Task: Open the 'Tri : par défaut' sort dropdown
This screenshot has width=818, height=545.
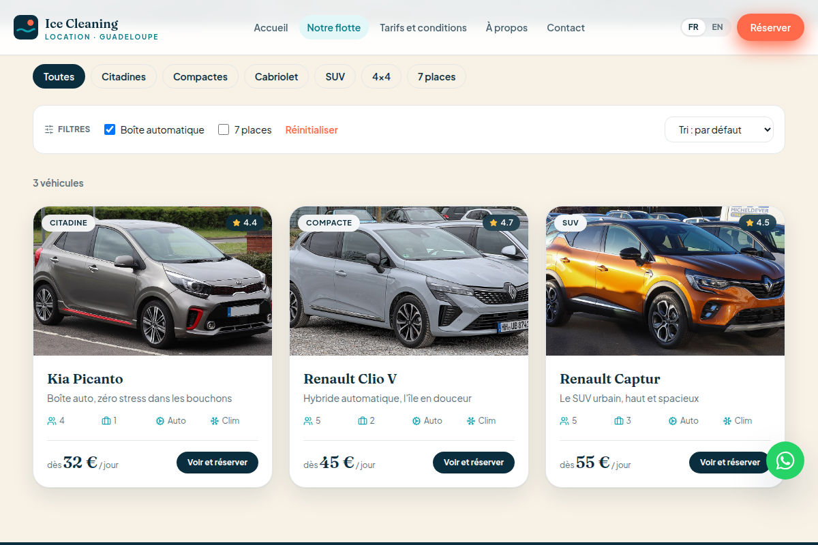Action: click(719, 129)
